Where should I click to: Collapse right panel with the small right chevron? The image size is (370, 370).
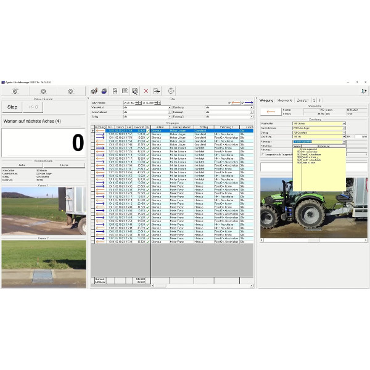257,97
